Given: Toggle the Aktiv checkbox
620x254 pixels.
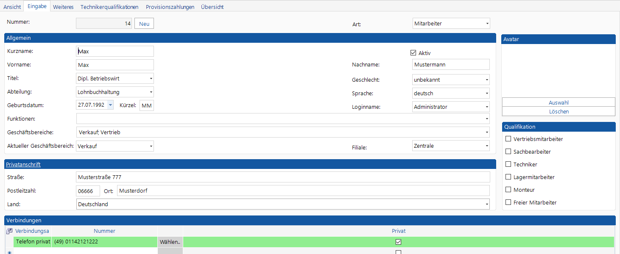Looking at the screenshot, I should tap(413, 53).
